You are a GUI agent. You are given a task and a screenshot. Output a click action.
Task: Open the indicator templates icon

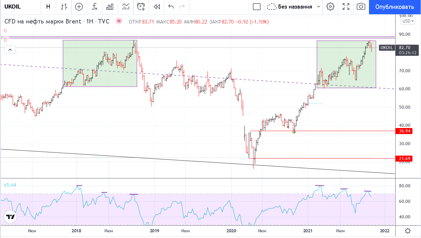(x=126, y=7)
